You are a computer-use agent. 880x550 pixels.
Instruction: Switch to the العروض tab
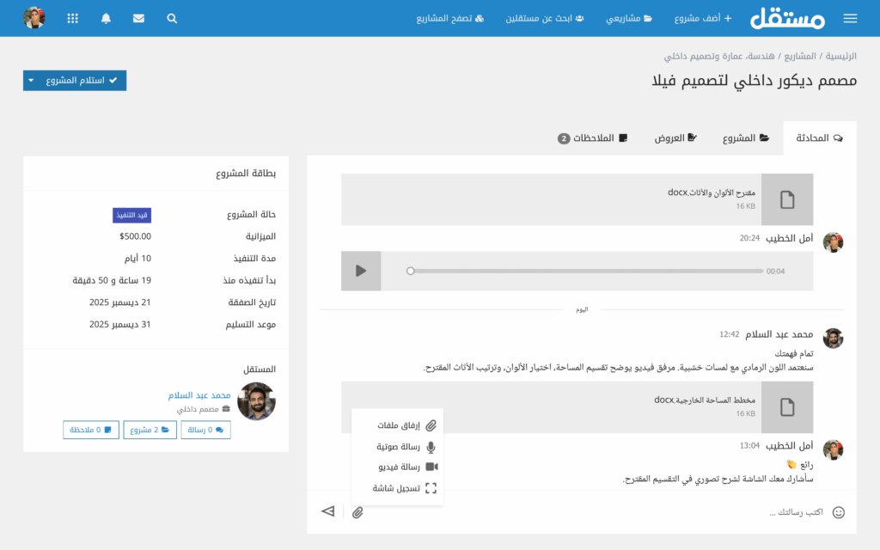[x=675, y=137]
